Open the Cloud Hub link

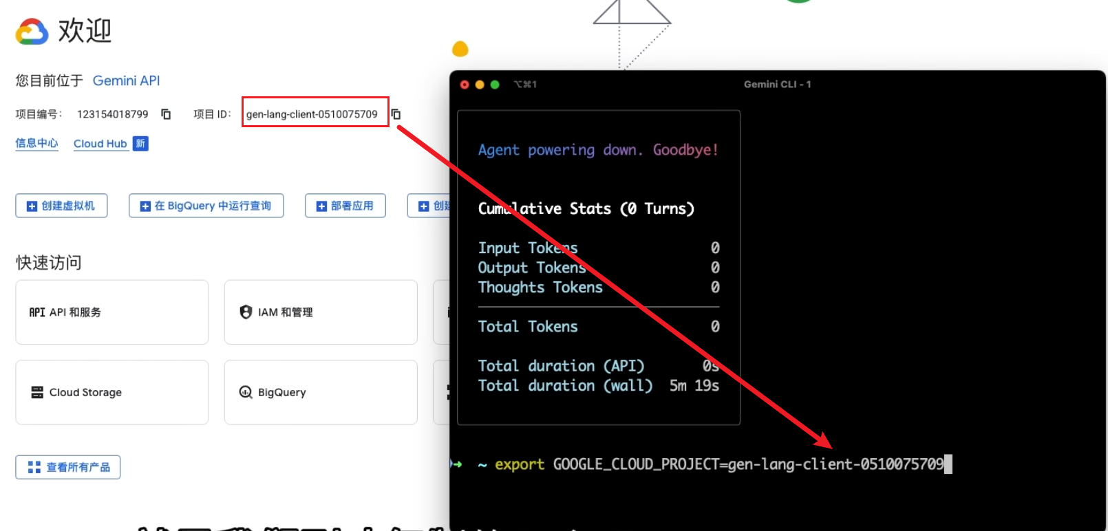tap(100, 144)
